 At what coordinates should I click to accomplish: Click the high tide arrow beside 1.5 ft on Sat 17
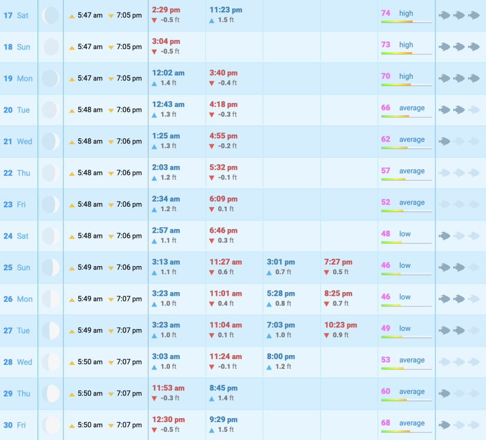click(212, 20)
